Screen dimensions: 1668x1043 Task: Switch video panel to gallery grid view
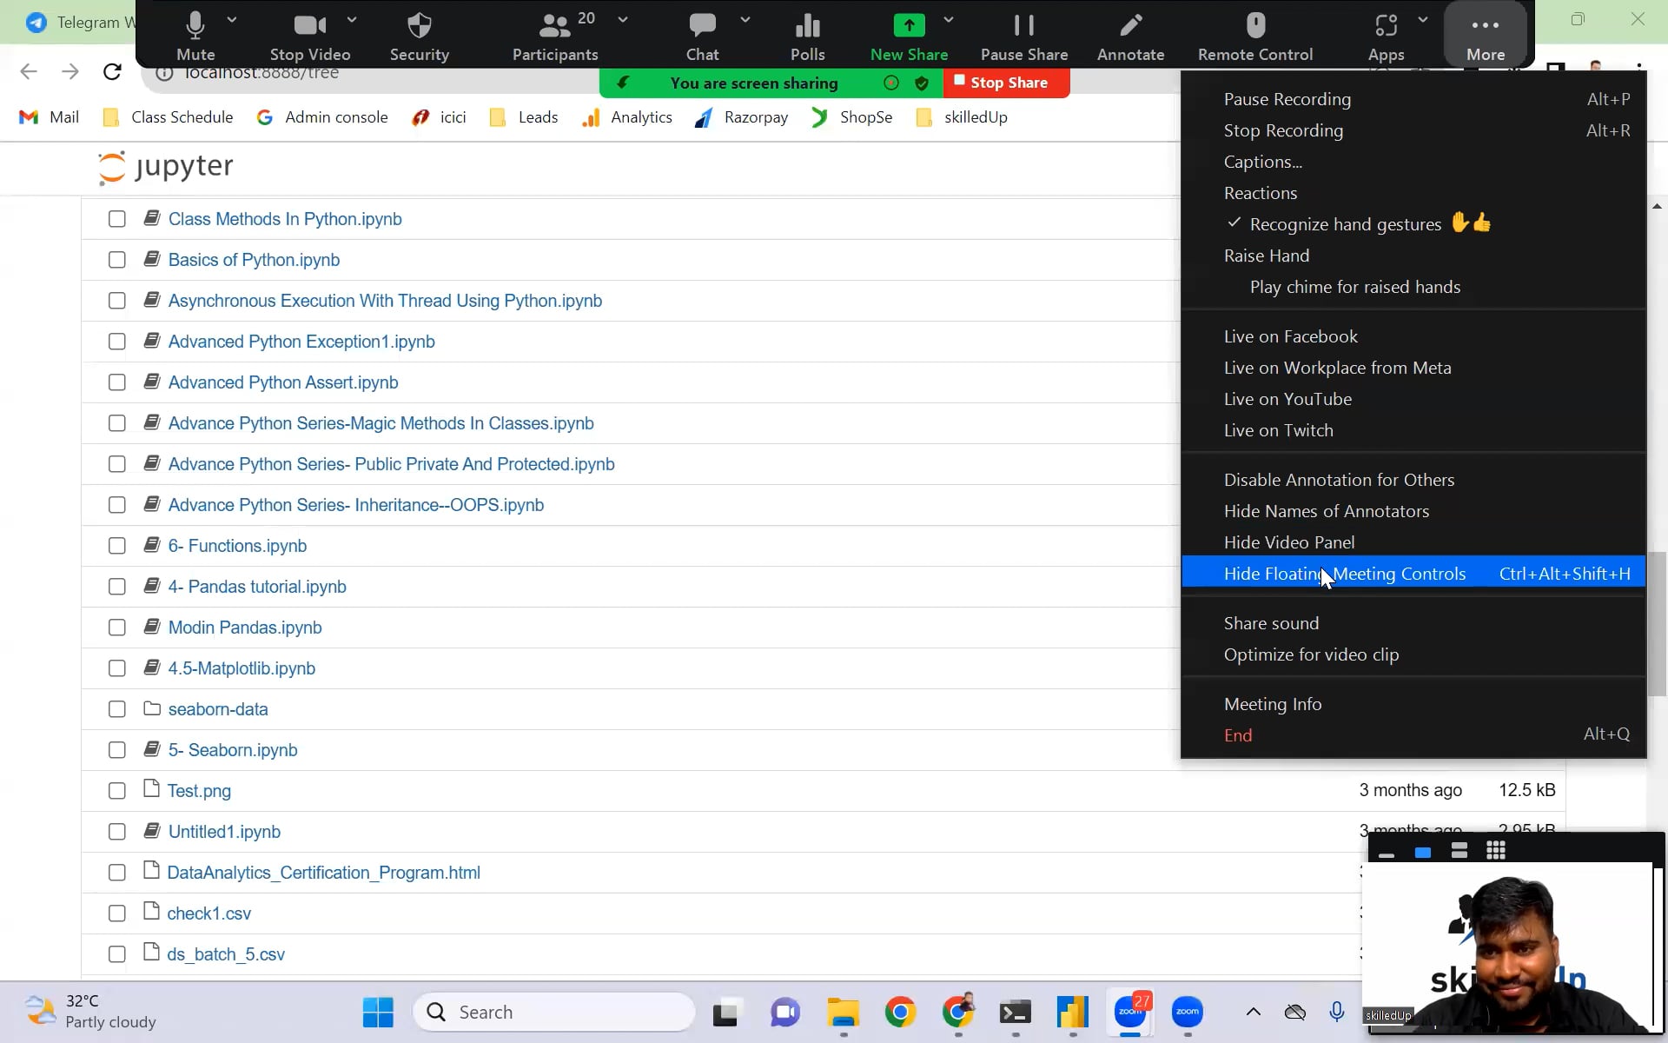[x=1496, y=852]
